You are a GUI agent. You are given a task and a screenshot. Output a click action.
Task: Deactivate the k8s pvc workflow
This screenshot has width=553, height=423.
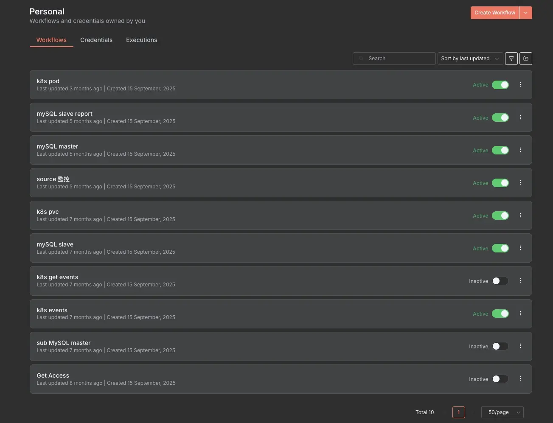pyautogui.click(x=500, y=216)
